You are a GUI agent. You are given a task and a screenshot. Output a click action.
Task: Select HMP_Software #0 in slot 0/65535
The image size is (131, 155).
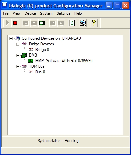pyautogui.click(x=64, y=61)
